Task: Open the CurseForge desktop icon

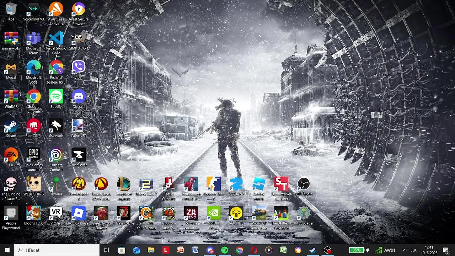Action: (79, 158)
